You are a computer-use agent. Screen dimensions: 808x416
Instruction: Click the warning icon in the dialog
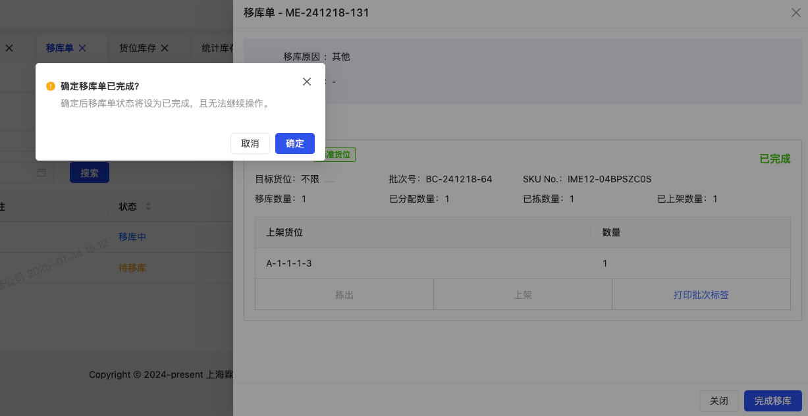(x=50, y=86)
